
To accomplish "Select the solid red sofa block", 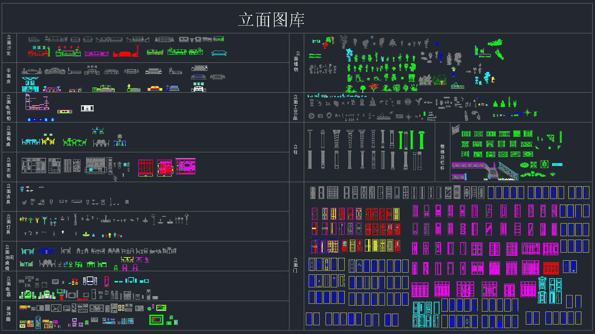I will (125, 54).
